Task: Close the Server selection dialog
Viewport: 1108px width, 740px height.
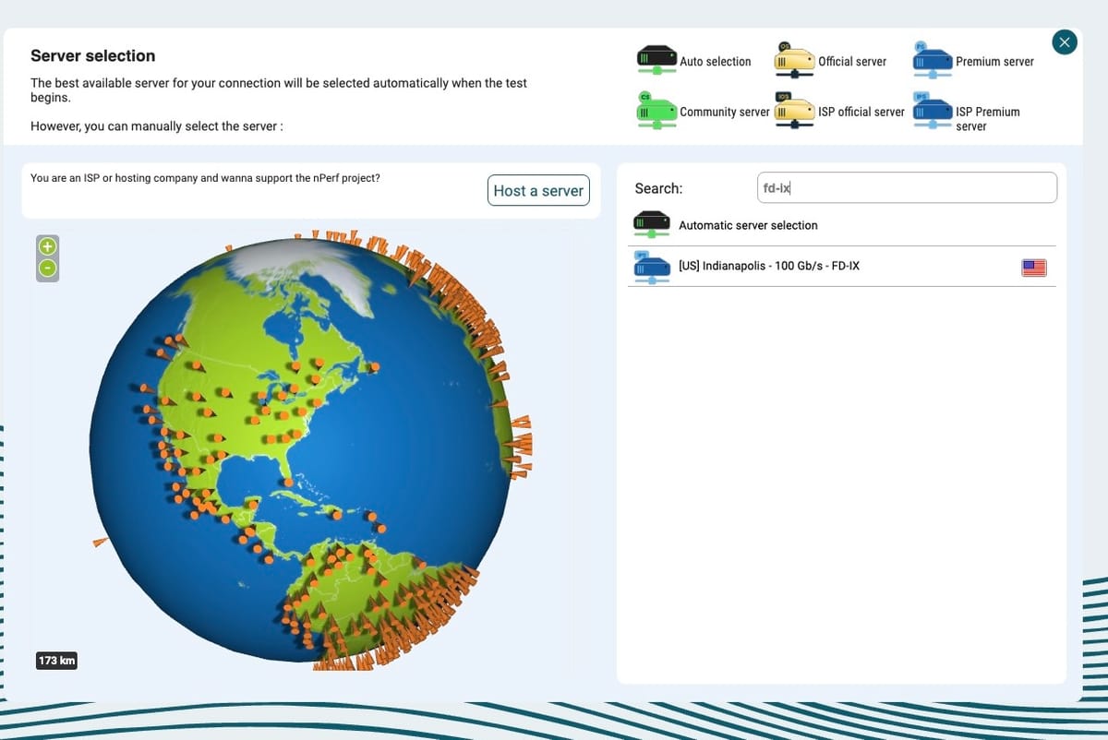Action: [x=1065, y=42]
